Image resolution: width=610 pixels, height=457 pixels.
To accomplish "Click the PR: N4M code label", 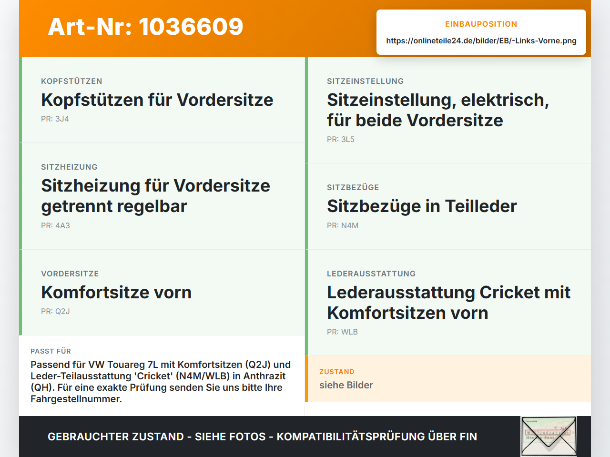I will tap(343, 226).
